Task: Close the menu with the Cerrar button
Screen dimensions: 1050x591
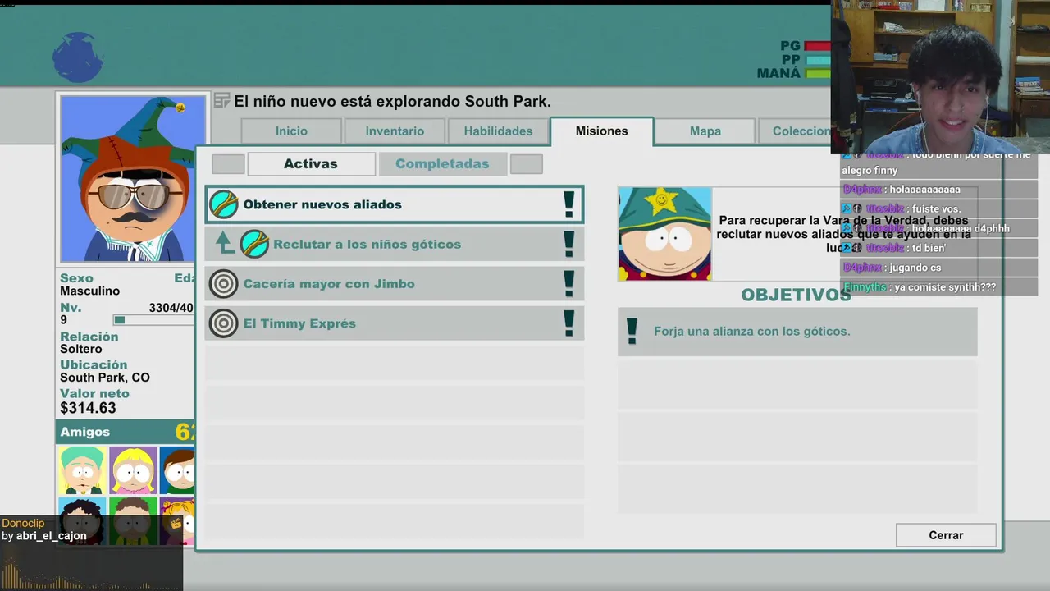Action: click(x=946, y=535)
